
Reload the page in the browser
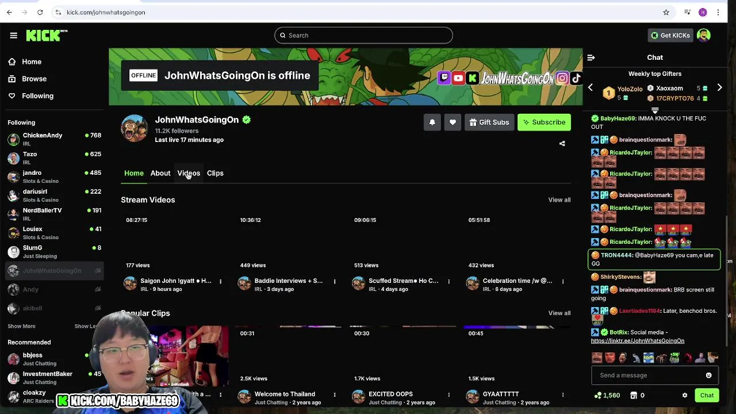tap(40, 12)
